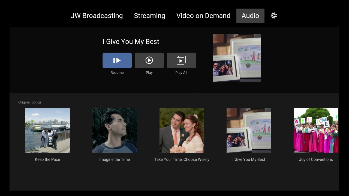Click the 'Original Songs' category heading
The width and height of the screenshot is (349, 196).
(x=30, y=102)
